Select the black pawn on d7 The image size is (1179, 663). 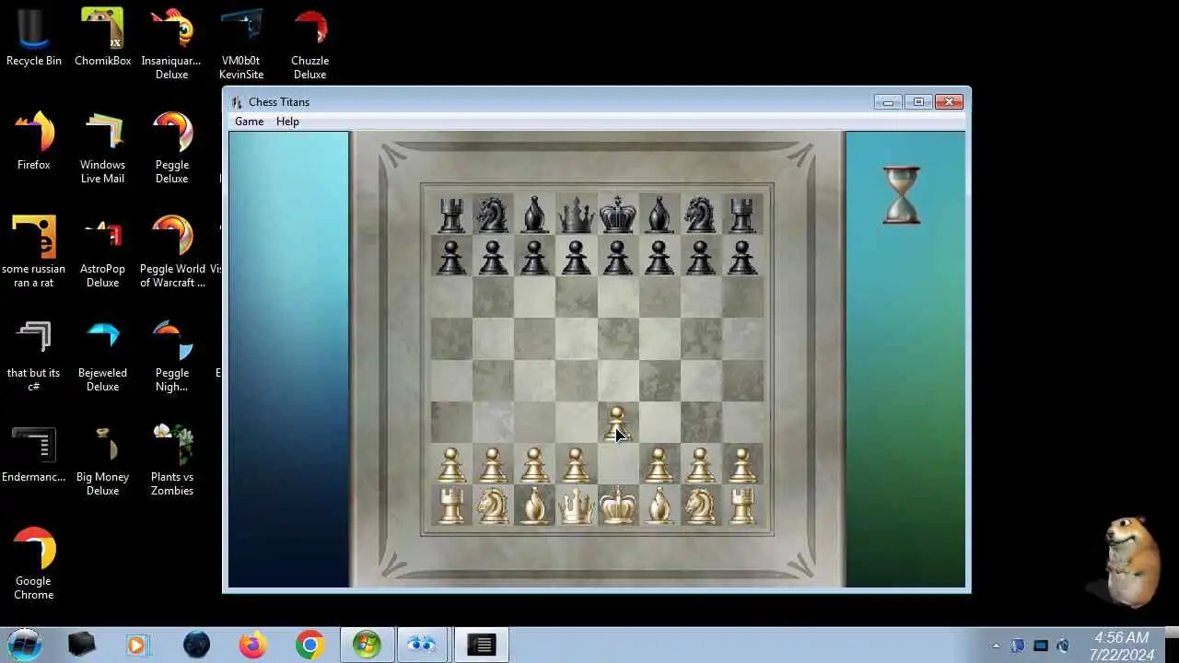pyautogui.click(x=576, y=257)
